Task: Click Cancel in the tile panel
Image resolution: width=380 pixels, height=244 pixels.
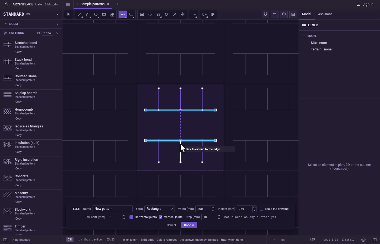Action: coord(171,225)
